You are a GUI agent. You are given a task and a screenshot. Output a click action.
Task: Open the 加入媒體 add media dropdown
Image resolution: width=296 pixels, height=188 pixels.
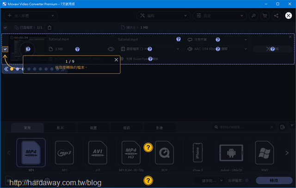point(31,16)
